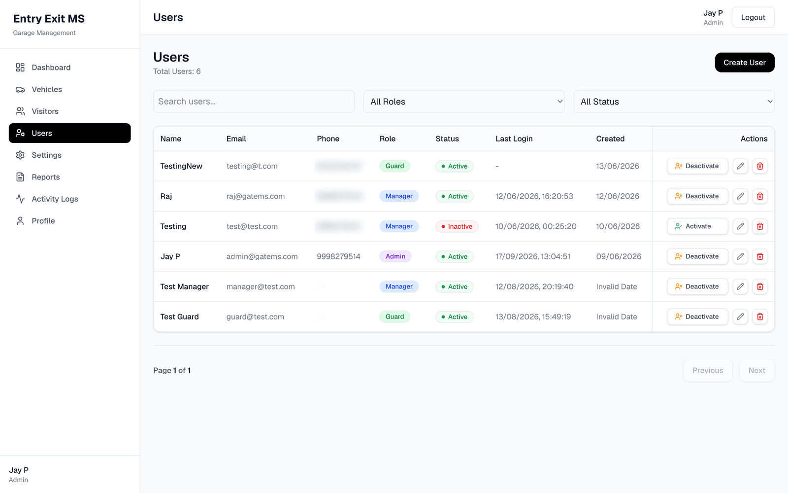Click the trash icon in Testing row
Image resolution: width=788 pixels, height=493 pixels.
click(760, 226)
